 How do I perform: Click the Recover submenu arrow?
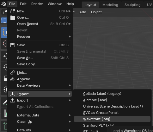[70, 36]
